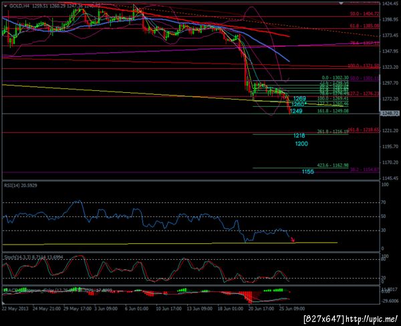The width and height of the screenshot is (401, 326).
Task: Click the 1424.45 price scale value
Action: click(x=390, y=4)
